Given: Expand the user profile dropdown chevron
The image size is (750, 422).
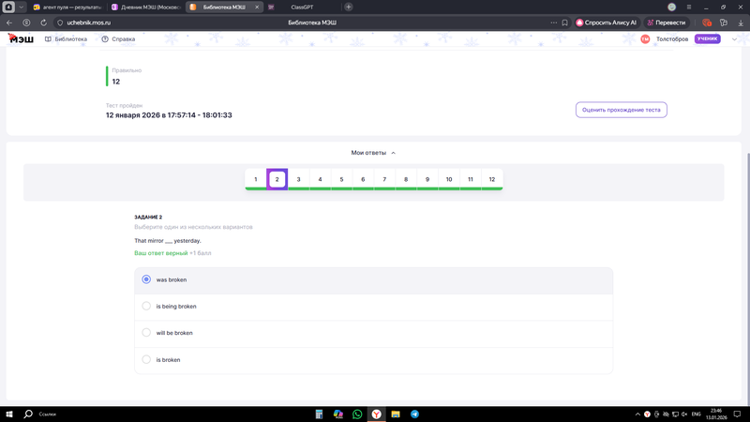Looking at the screenshot, I should (734, 39).
